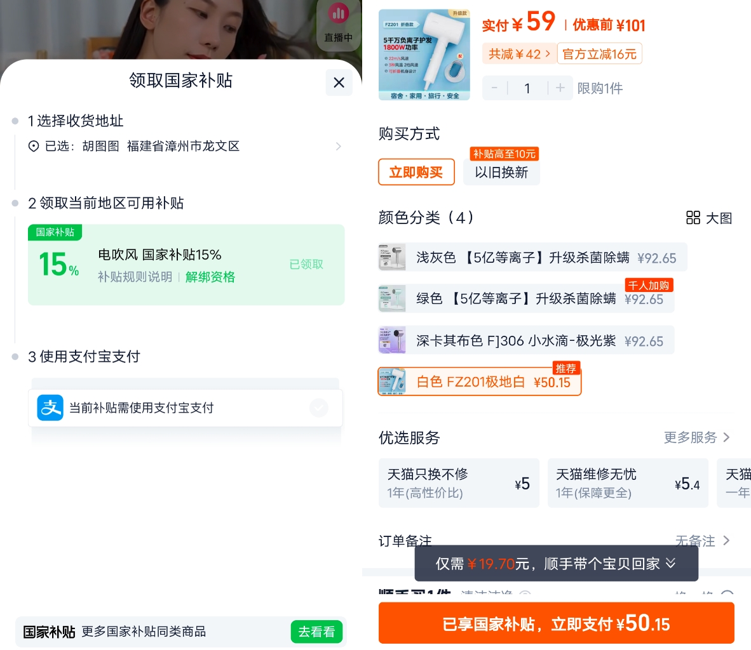
Task: Increase quantity with plus button
Action: 560,88
